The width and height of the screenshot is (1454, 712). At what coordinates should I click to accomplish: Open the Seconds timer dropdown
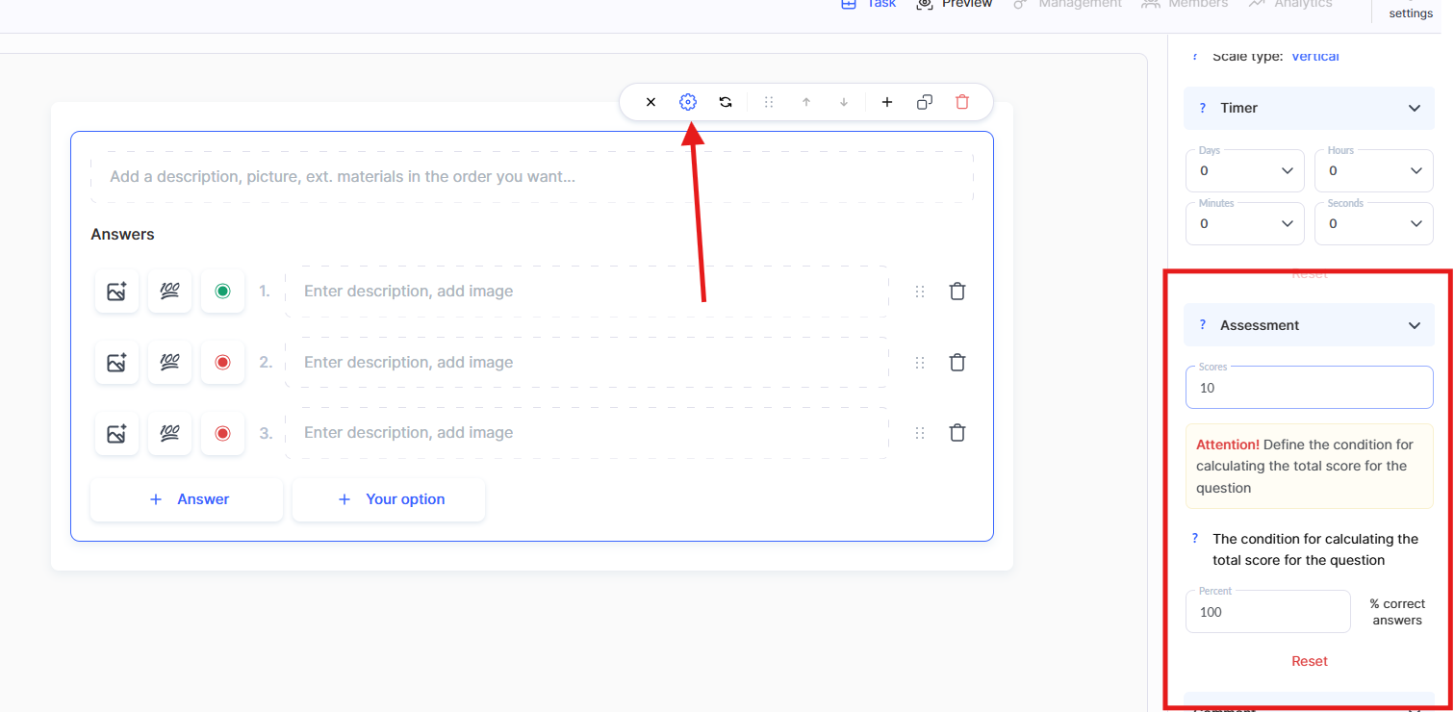coord(1372,224)
